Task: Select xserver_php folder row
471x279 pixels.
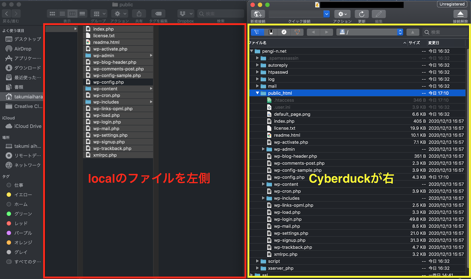Action: (x=357, y=268)
